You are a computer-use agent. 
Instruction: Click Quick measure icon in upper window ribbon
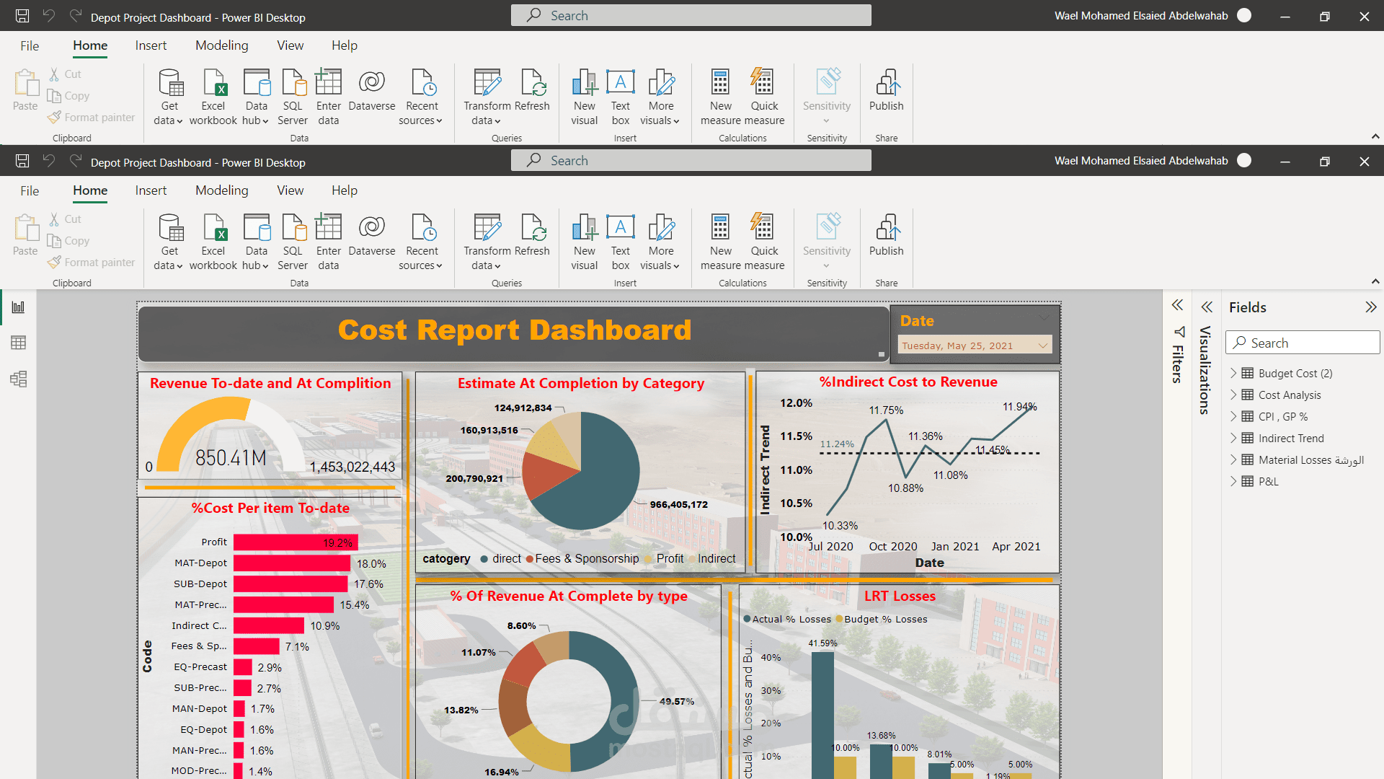pyautogui.click(x=763, y=82)
